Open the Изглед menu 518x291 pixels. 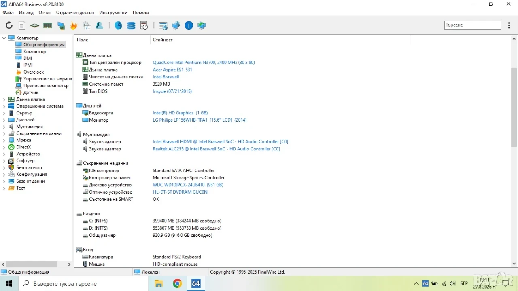26,13
